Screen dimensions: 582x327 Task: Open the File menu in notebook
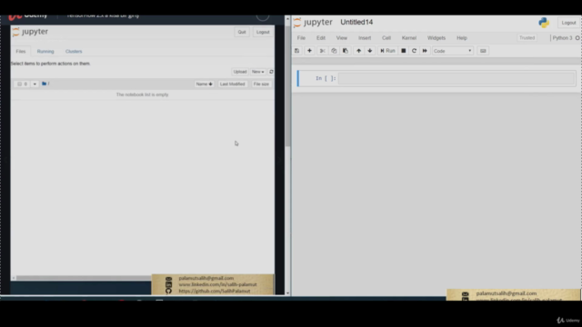301,38
